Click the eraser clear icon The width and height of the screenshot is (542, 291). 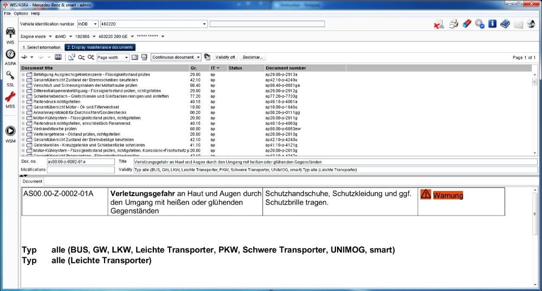point(466,24)
